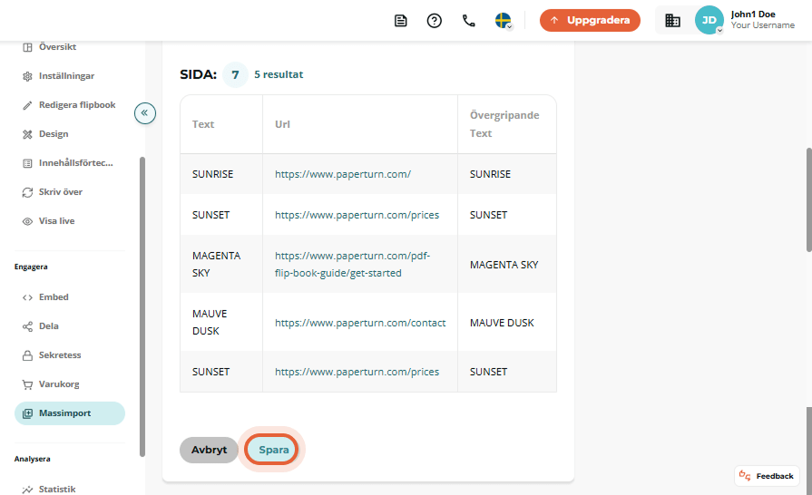The width and height of the screenshot is (812, 495).
Task: Click the phone contact icon
Action: (469, 21)
